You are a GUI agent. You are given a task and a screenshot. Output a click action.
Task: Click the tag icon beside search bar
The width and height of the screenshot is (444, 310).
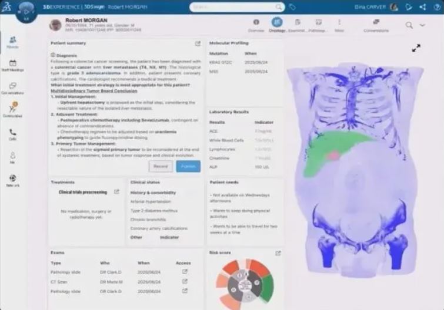[292, 7]
